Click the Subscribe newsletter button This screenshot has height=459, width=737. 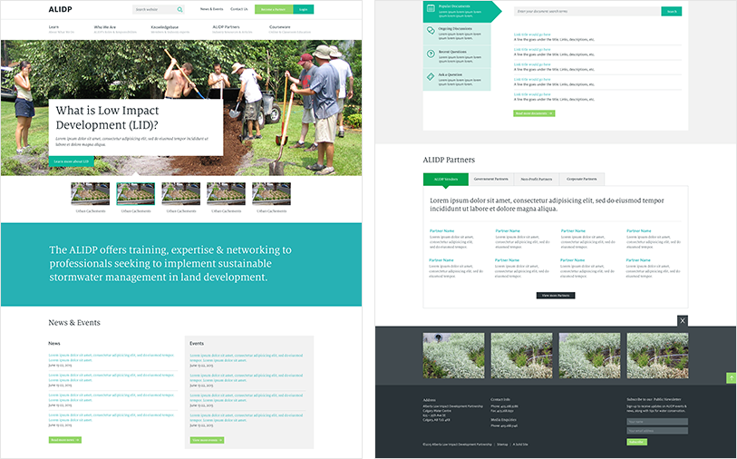pos(636,442)
